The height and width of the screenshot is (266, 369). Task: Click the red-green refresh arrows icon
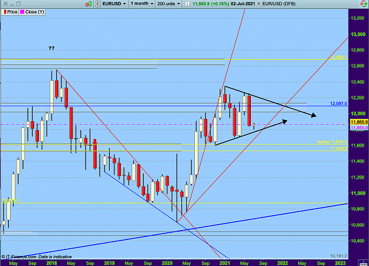pyautogui.click(x=363, y=4)
